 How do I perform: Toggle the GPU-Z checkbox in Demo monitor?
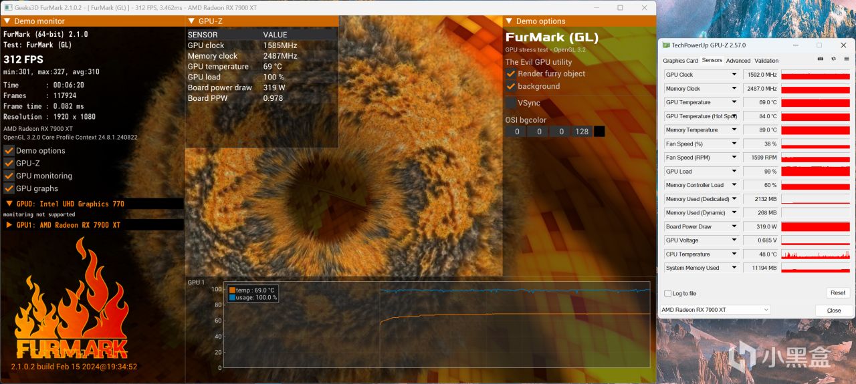point(9,163)
